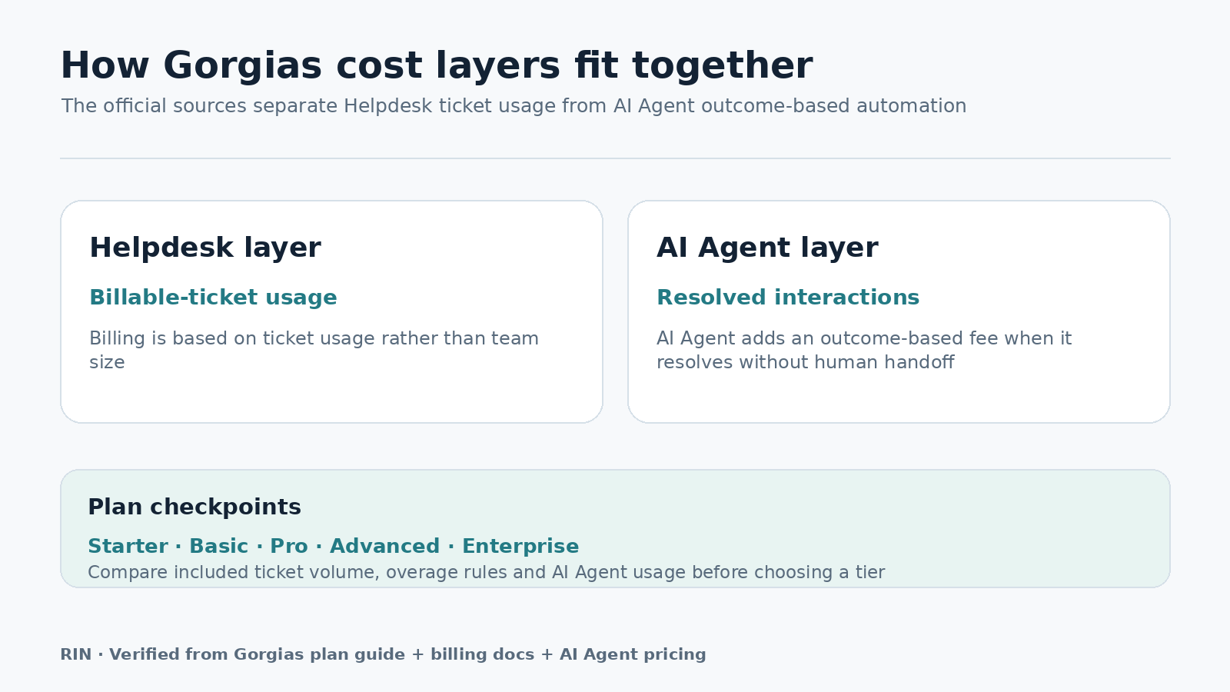The height and width of the screenshot is (692, 1230).
Task: Click the 'Starter · Basic · Pro · Advanced · Enterprise' line
Action: [334, 547]
